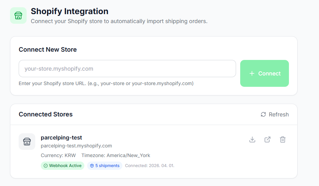Click the Shopify Integration page title
This screenshot has width=319, height=186.
(x=69, y=11)
